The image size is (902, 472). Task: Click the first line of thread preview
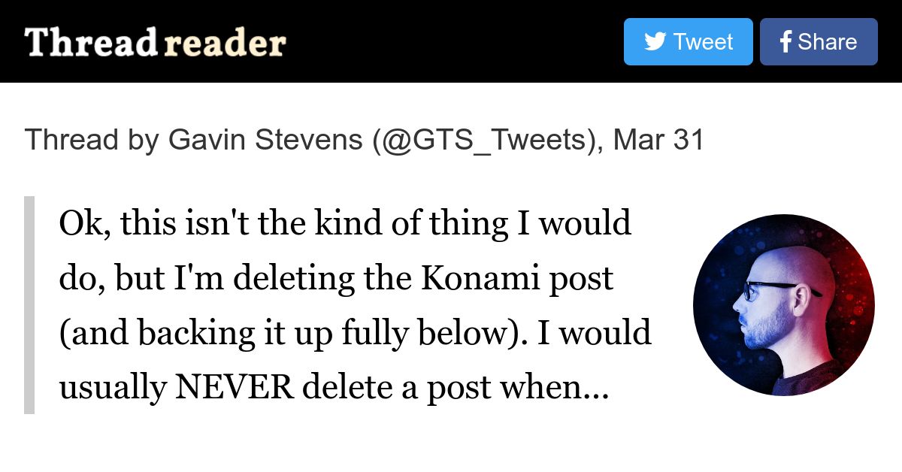pos(345,223)
